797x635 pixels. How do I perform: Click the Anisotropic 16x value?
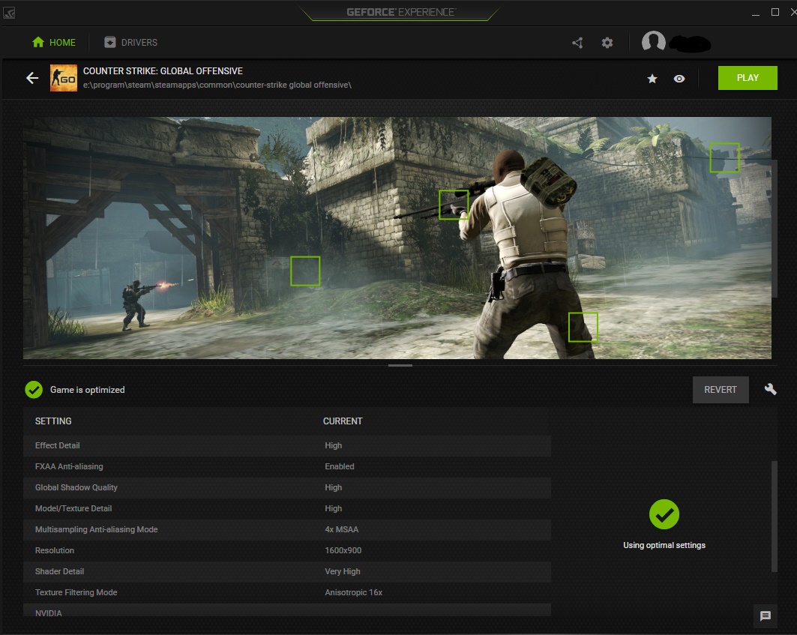(x=353, y=593)
